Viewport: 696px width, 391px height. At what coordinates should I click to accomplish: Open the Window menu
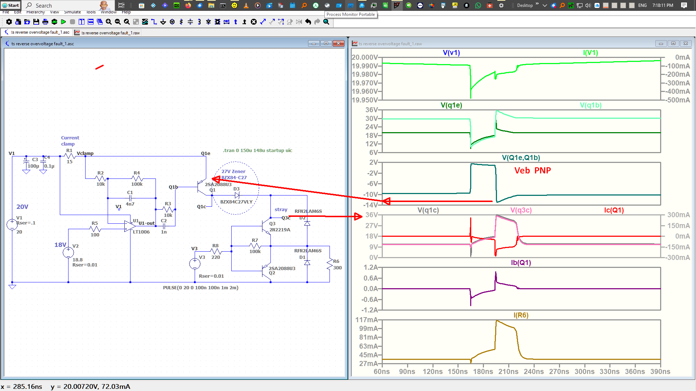coord(109,12)
